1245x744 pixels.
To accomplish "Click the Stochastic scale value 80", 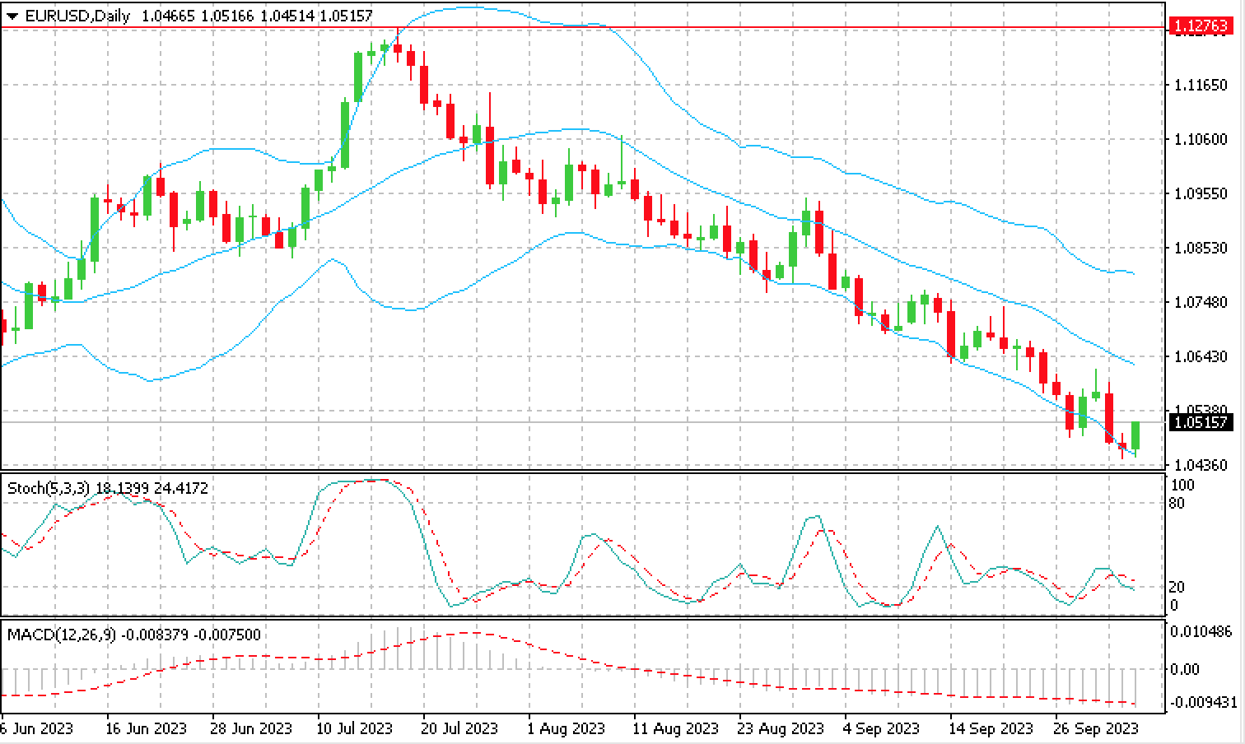I will pyautogui.click(x=1177, y=503).
